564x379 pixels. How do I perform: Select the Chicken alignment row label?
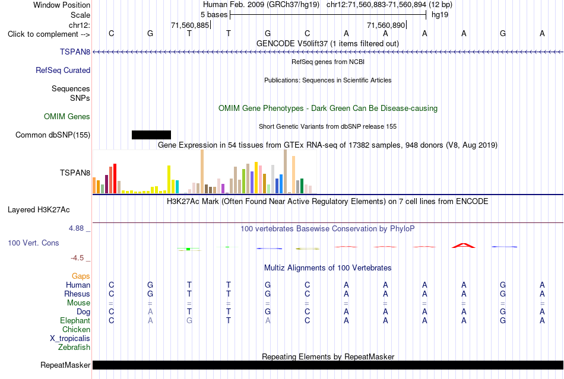click(x=76, y=329)
